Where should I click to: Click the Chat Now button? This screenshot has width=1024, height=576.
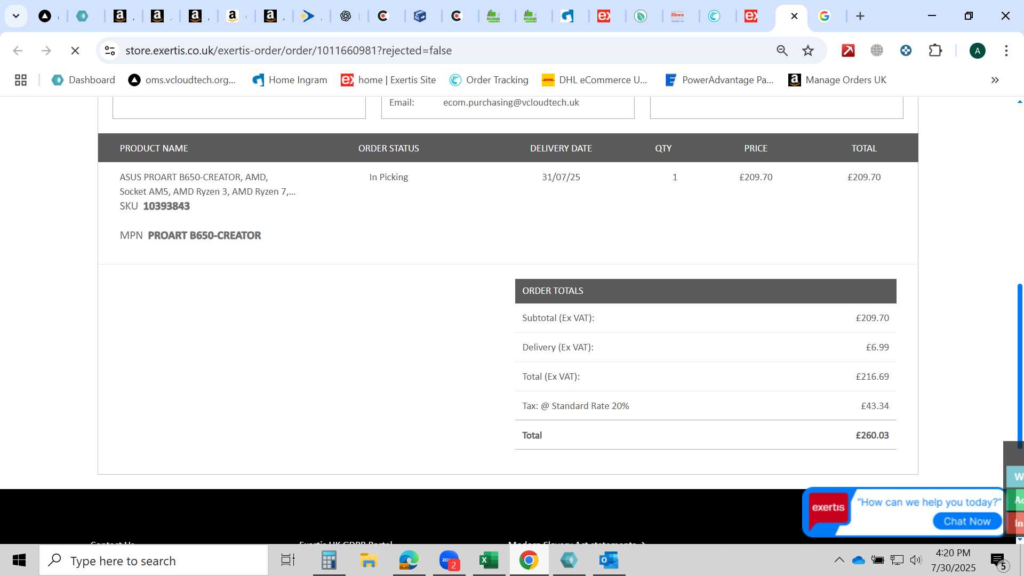click(x=967, y=522)
